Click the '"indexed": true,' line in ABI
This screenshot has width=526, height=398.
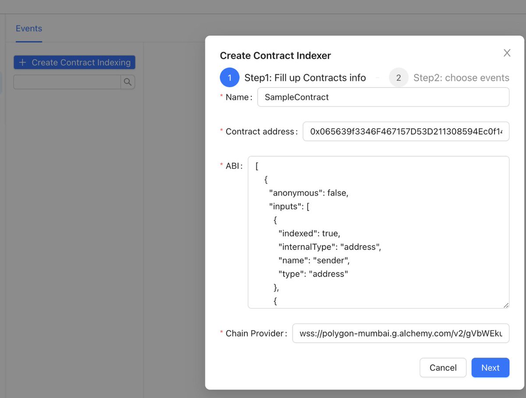[309, 233]
